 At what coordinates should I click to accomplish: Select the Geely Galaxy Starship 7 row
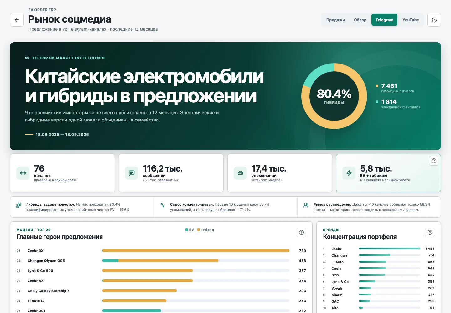pos(161,291)
